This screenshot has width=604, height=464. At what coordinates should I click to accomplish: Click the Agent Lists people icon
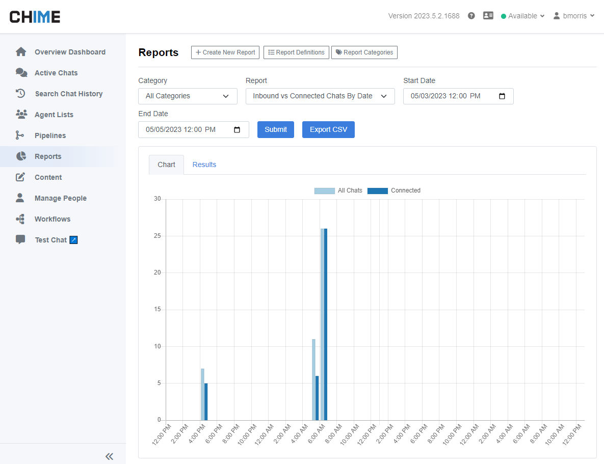21,115
